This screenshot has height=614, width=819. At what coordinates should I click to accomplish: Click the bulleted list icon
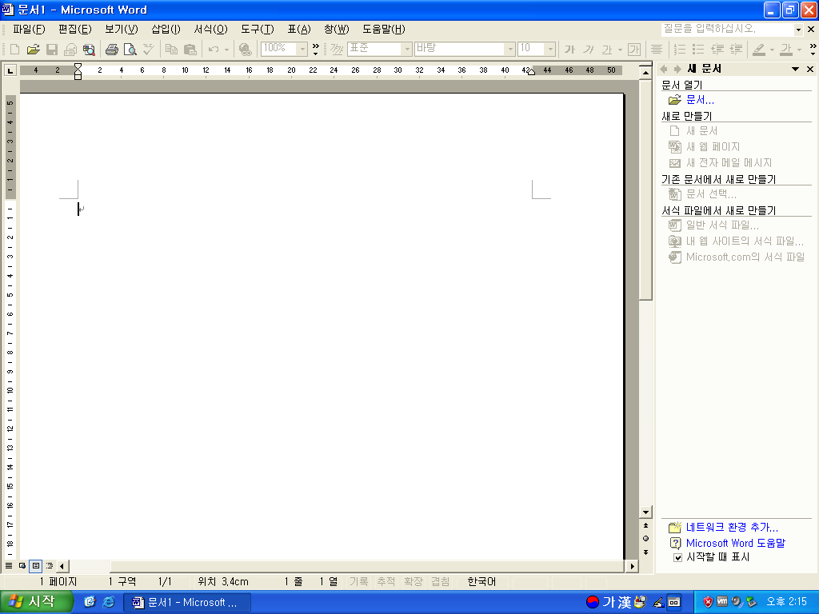click(698, 49)
